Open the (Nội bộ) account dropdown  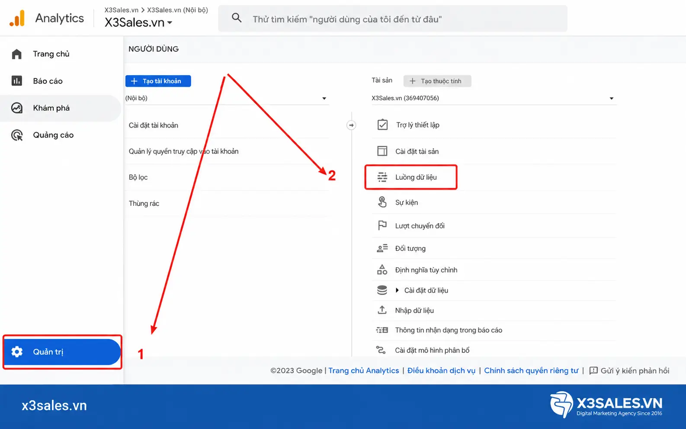(226, 98)
